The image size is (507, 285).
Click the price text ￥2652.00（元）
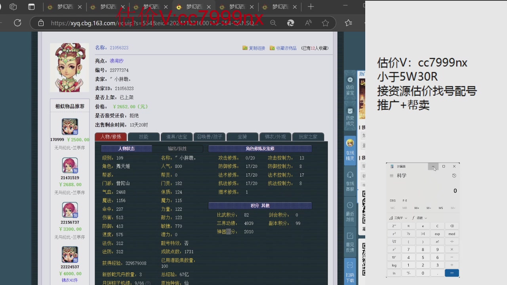coord(130,106)
